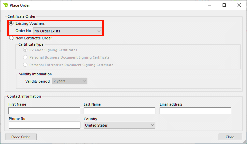Close the window with the title bar X

[239, 5]
